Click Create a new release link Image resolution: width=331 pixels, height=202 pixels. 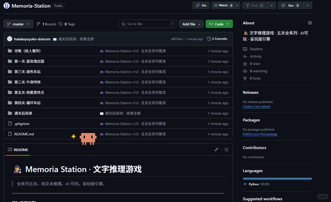click(x=257, y=106)
